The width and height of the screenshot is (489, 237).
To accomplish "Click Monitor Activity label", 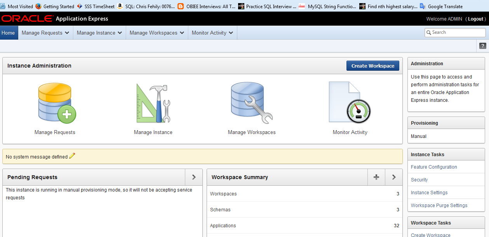I will [350, 132].
